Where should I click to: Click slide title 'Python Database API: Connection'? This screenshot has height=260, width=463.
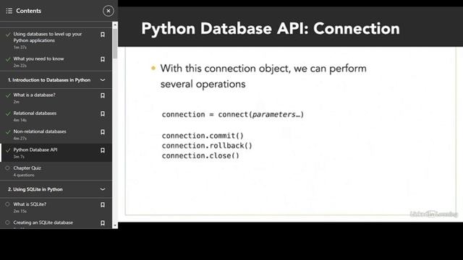[x=271, y=29]
